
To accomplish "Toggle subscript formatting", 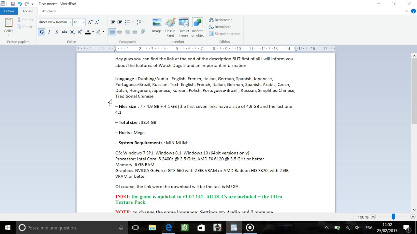I will (x=72, y=32).
